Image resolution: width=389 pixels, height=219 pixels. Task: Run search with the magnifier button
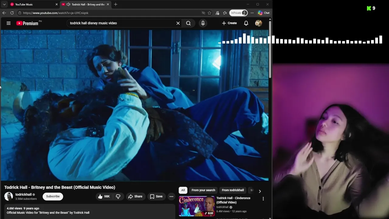point(188,23)
